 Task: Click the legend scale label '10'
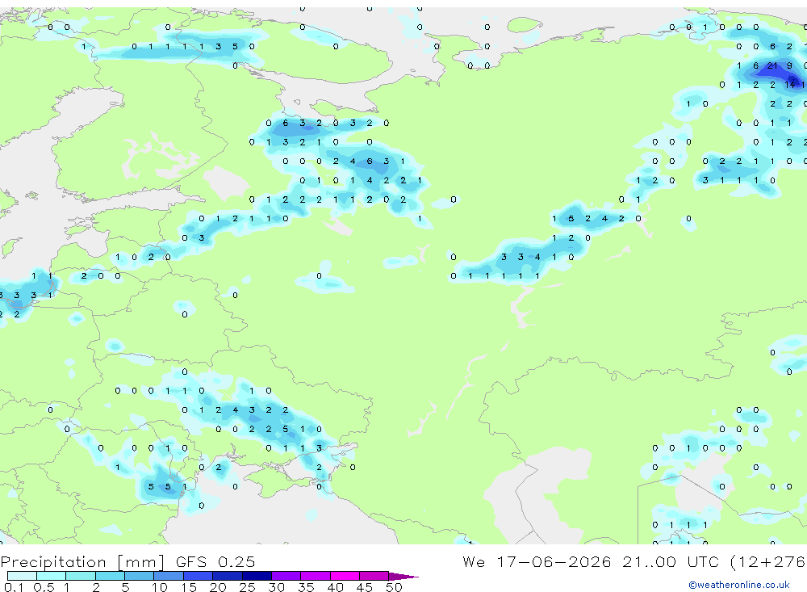[159, 587]
